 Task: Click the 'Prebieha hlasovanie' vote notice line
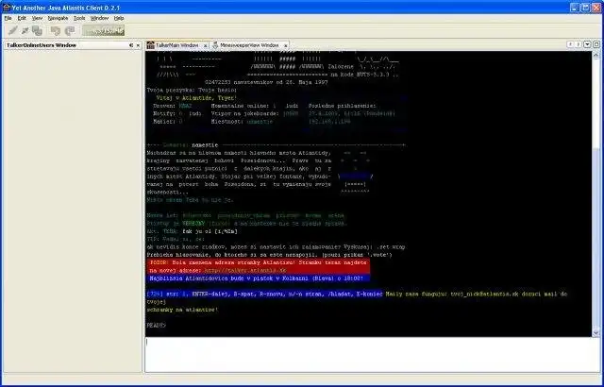(x=269, y=255)
